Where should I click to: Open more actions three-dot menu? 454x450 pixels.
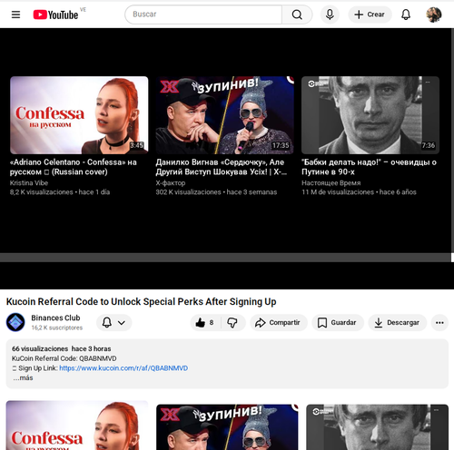(x=439, y=323)
